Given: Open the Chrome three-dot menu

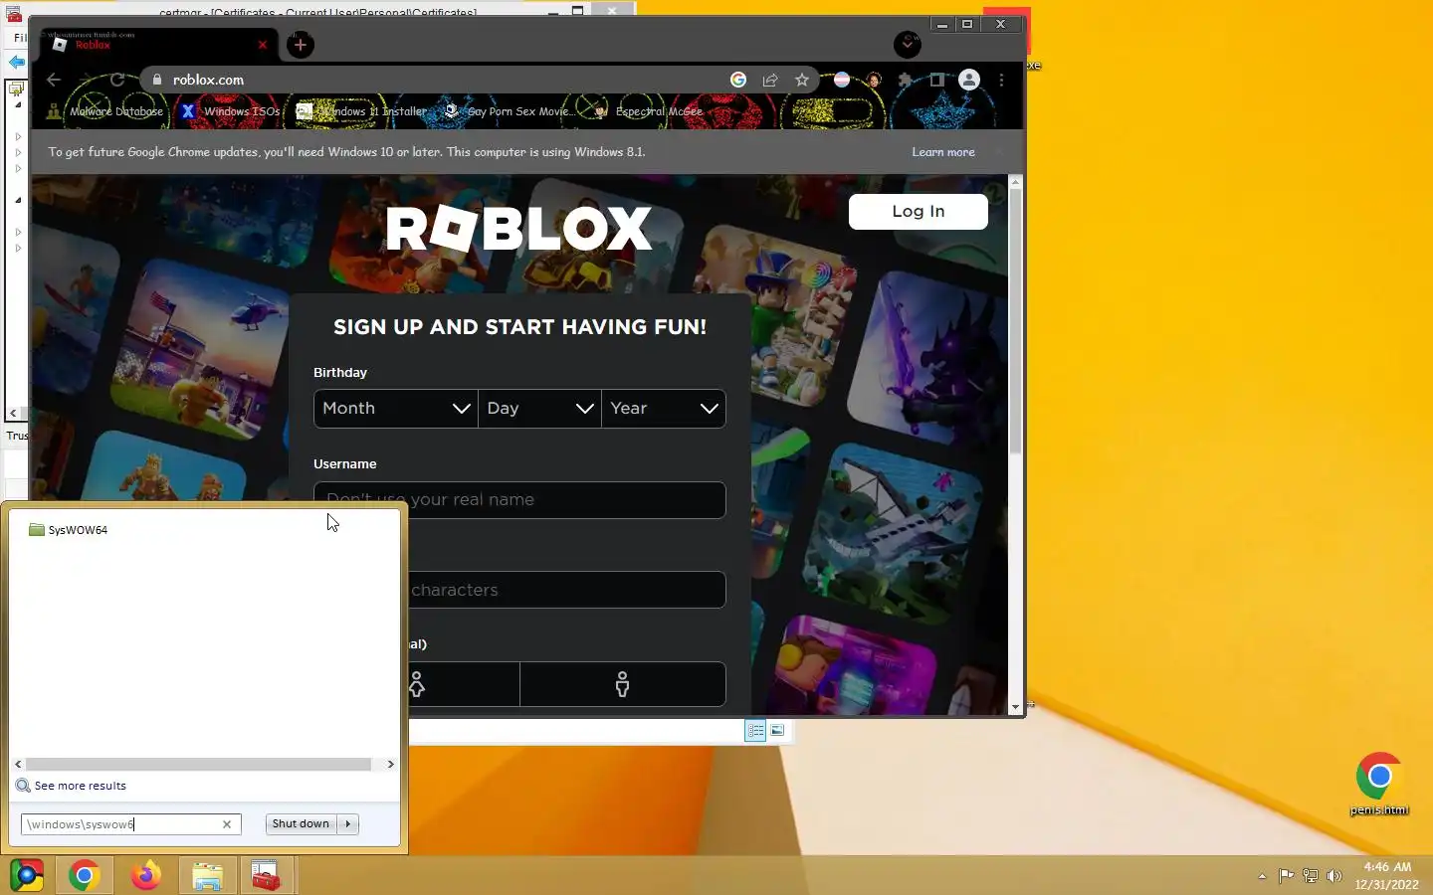Looking at the screenshot, I should [1001, 80].
